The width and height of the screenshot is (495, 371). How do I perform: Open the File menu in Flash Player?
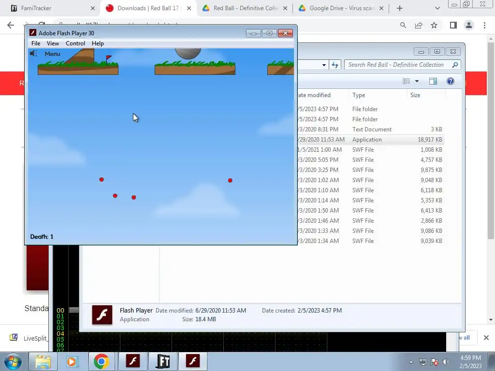36,43
